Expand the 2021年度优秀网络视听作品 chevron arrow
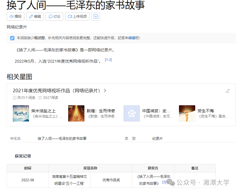The height and width of the screenshot is (192, 237). pos(105,90)
